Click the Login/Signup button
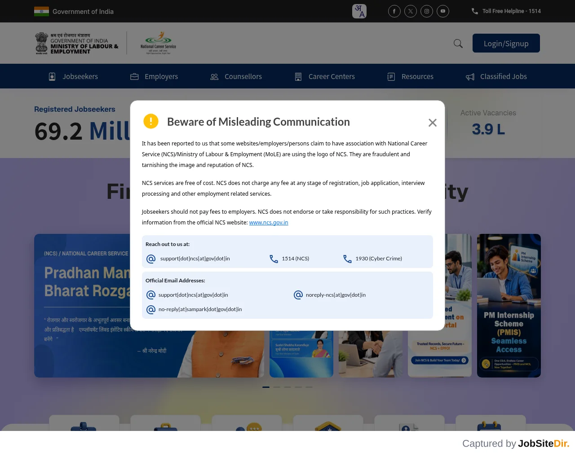 click(x=506, y=43)
